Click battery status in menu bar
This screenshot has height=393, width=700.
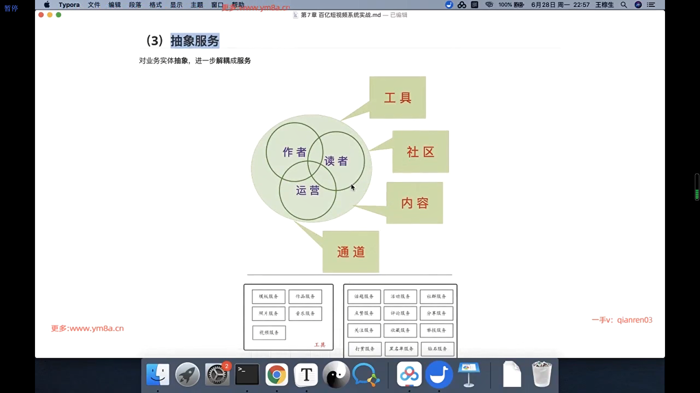click(518, 5)
